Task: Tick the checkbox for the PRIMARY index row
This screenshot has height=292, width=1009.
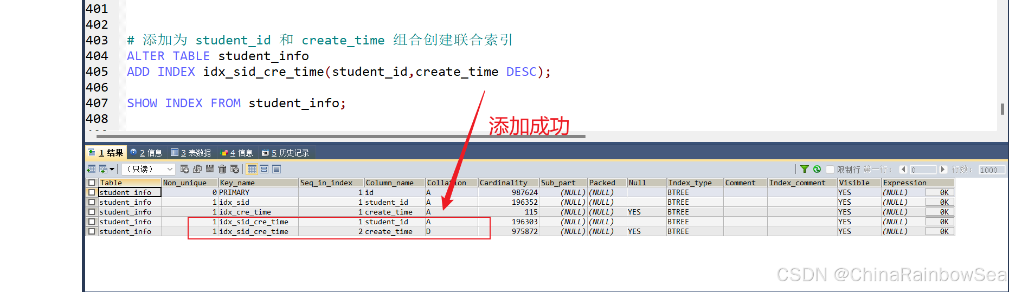Action: [x=92, y=192]
